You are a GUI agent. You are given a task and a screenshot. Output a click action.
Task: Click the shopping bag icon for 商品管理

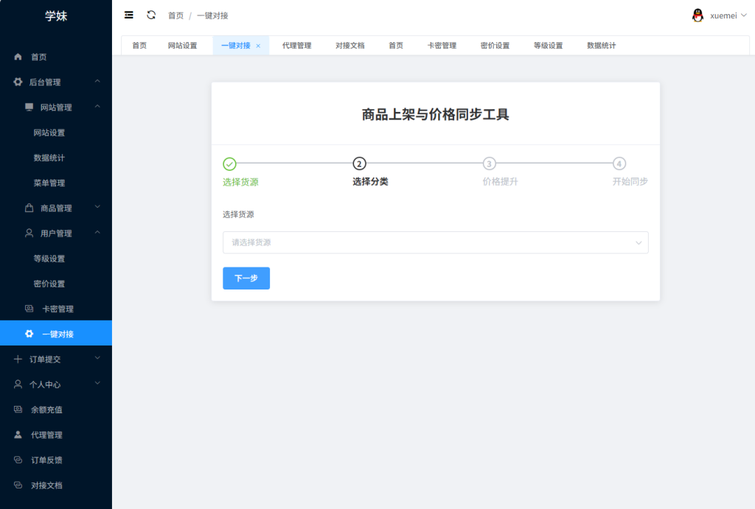pyautogui.click(x=29, y=208)
